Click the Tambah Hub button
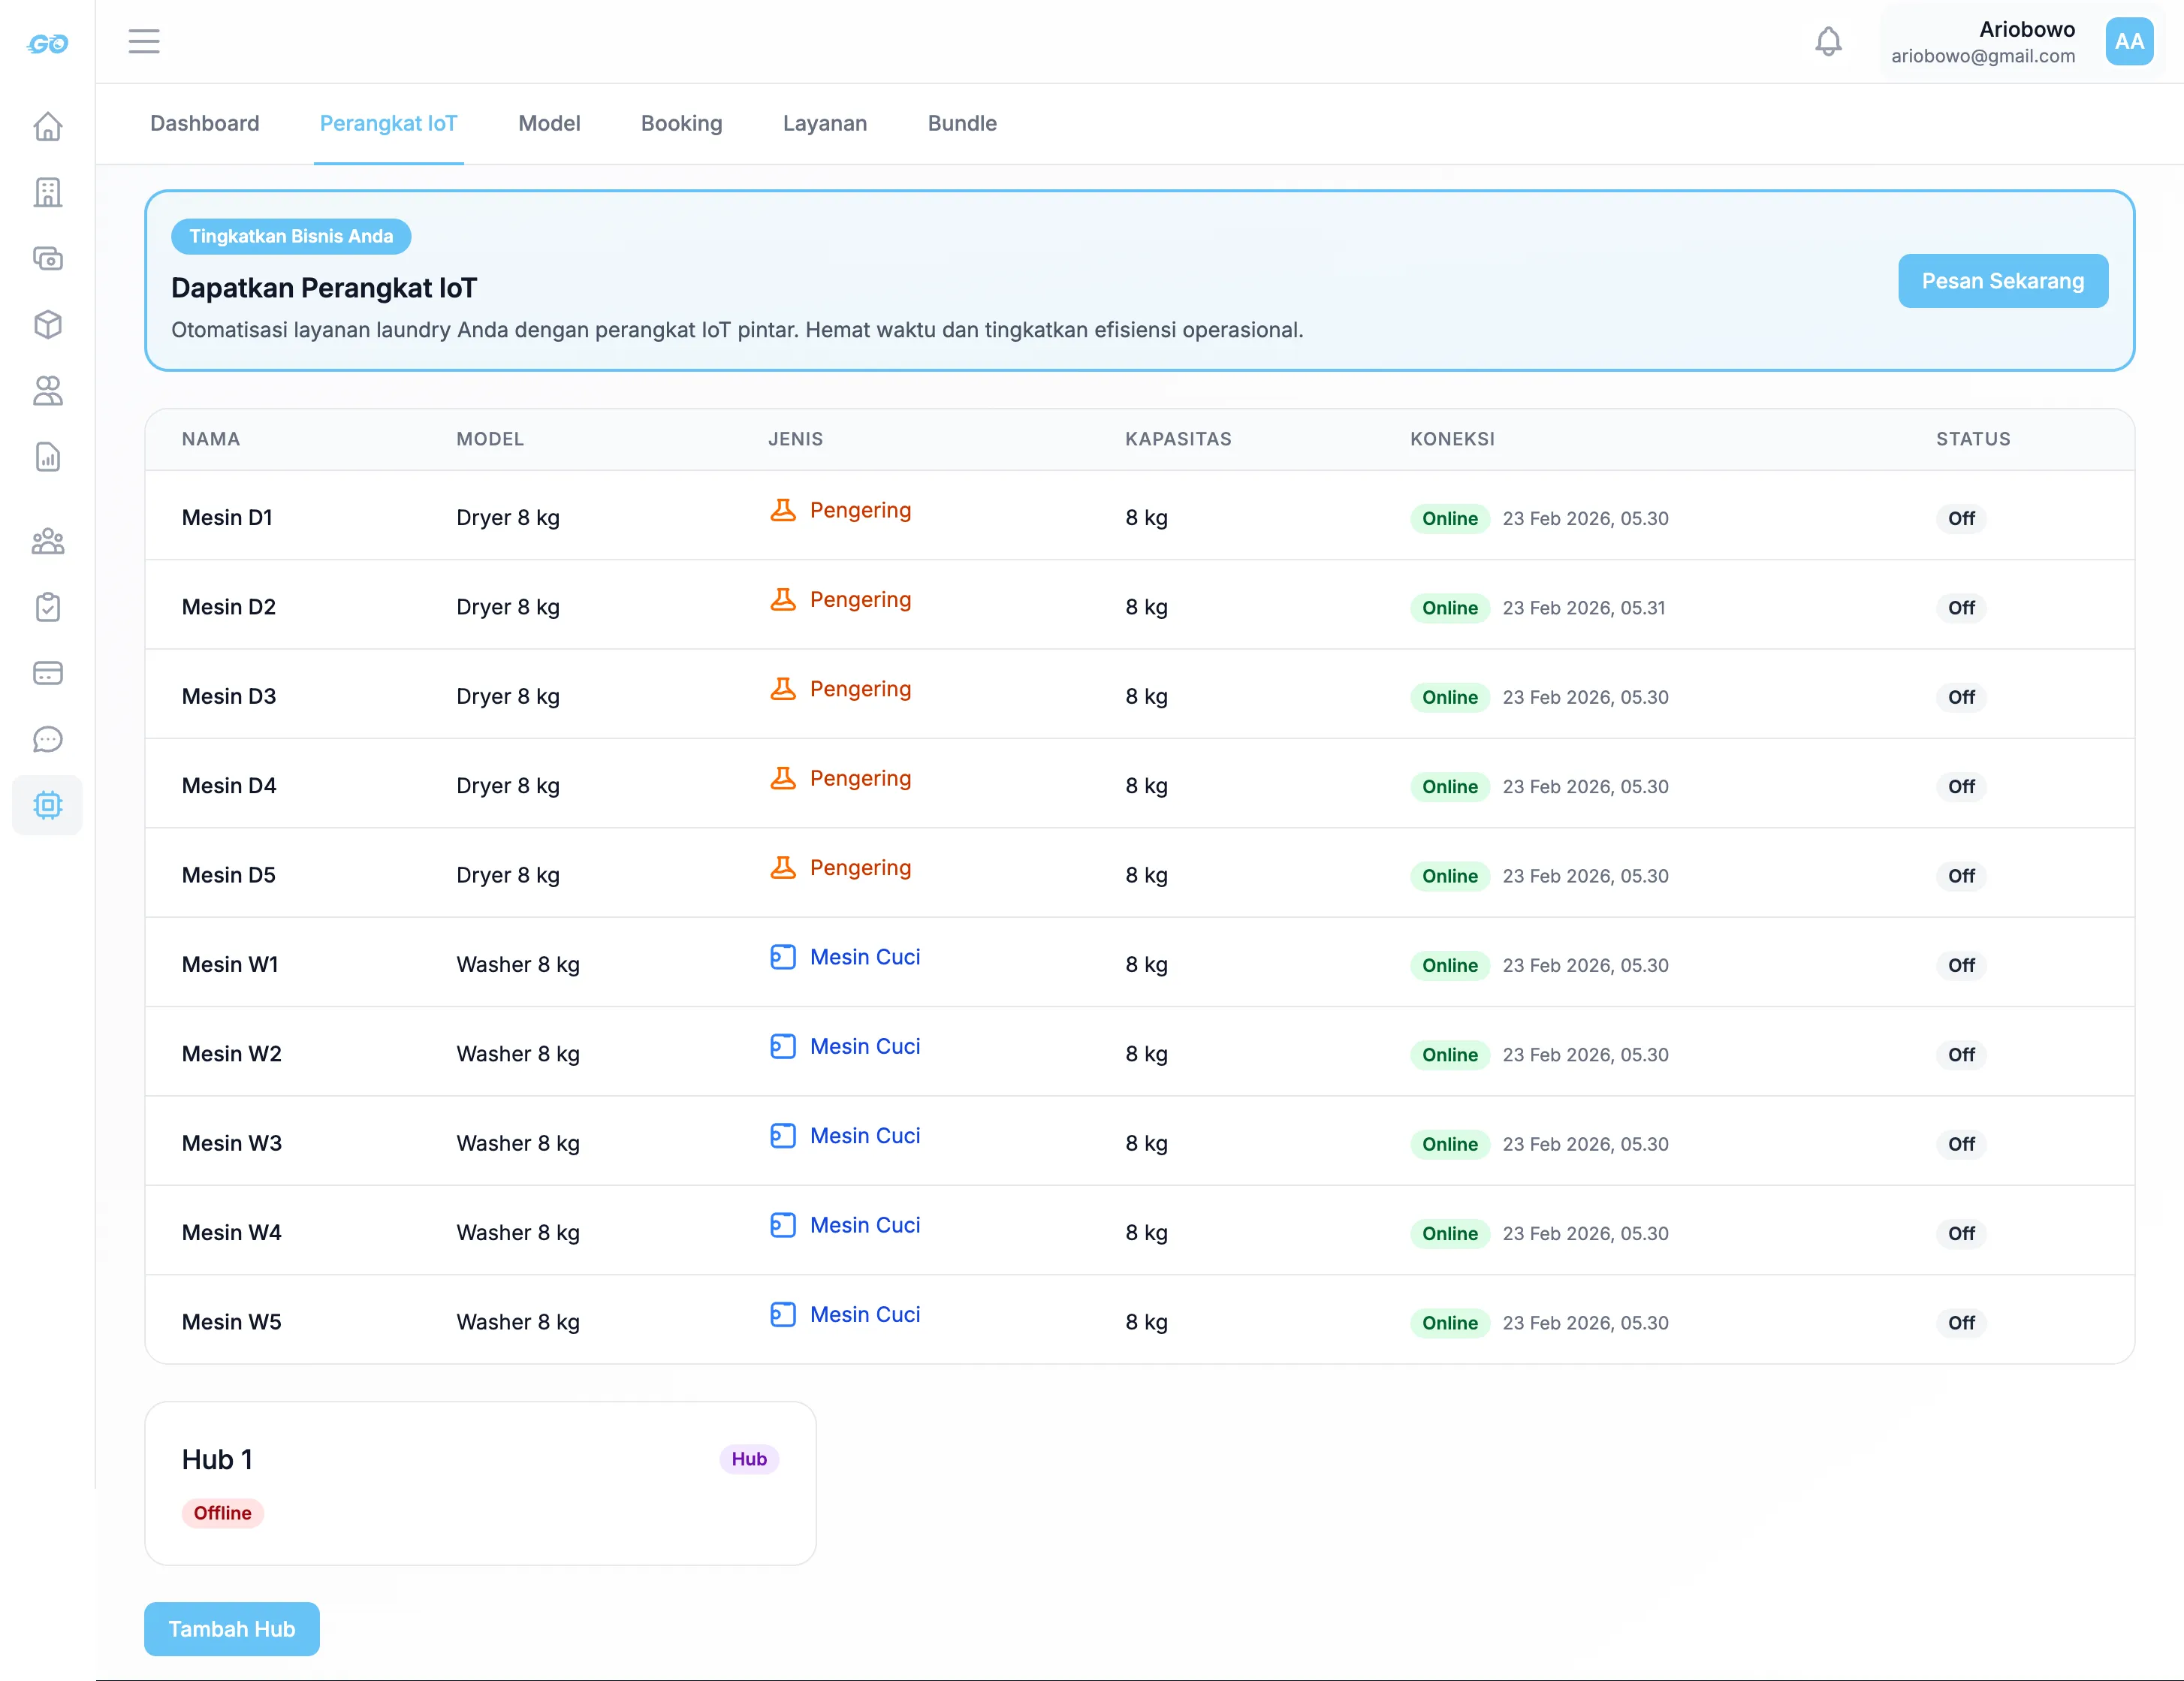This screenshot has height=1681, width=2184. tap(231, 1629)
